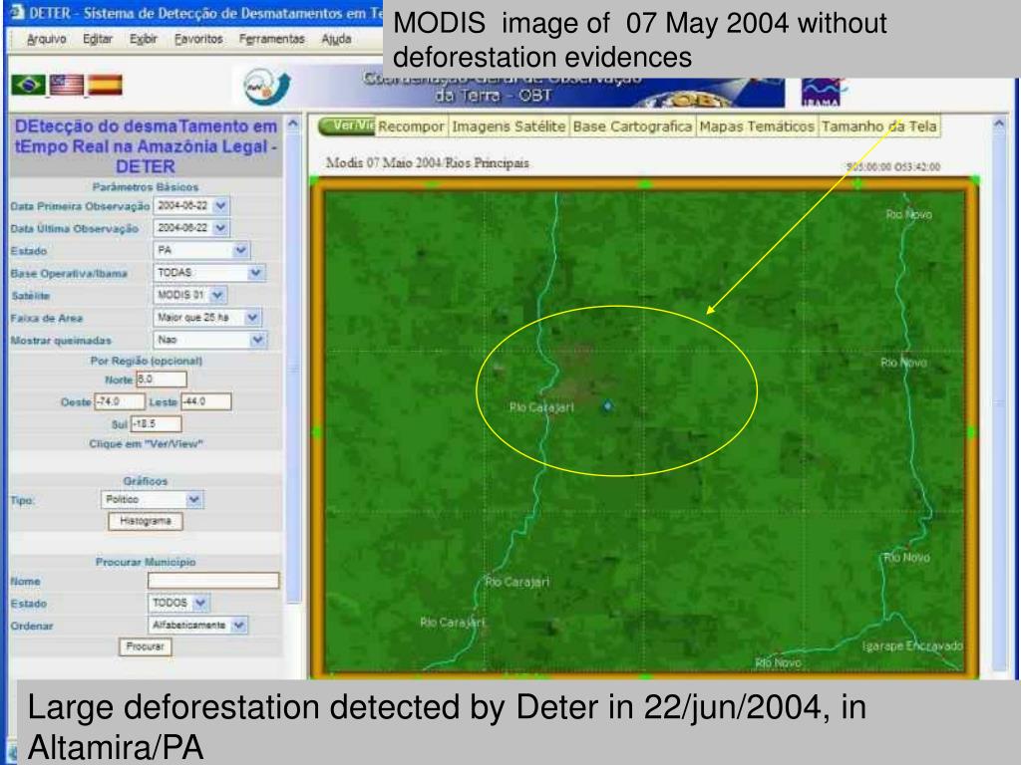The width and height of the screenshot is (1021, 765).
Task: Open the Favoritos menu
Action: tap(198, 39)
